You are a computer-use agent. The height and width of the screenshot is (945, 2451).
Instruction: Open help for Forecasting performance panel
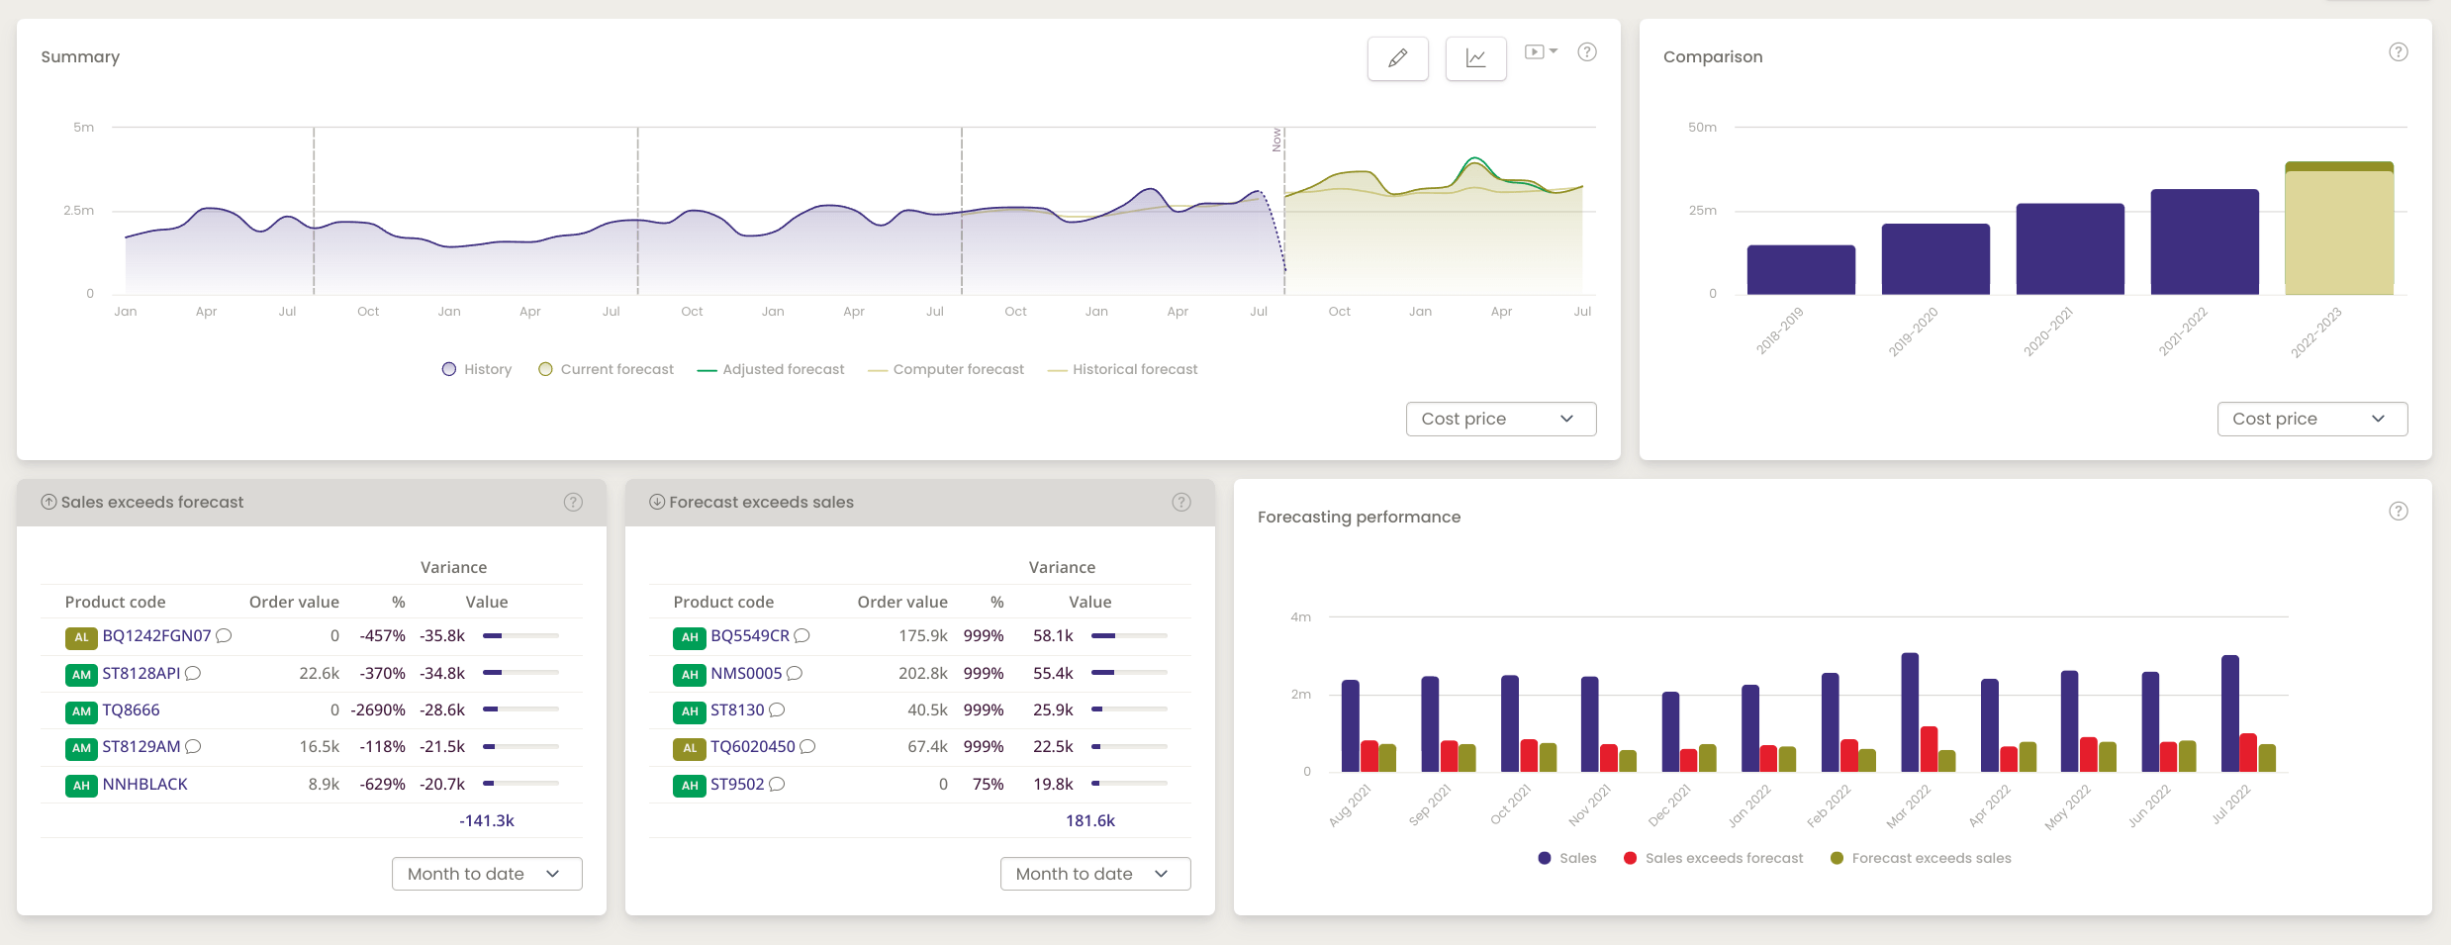tap(2398, 512)
